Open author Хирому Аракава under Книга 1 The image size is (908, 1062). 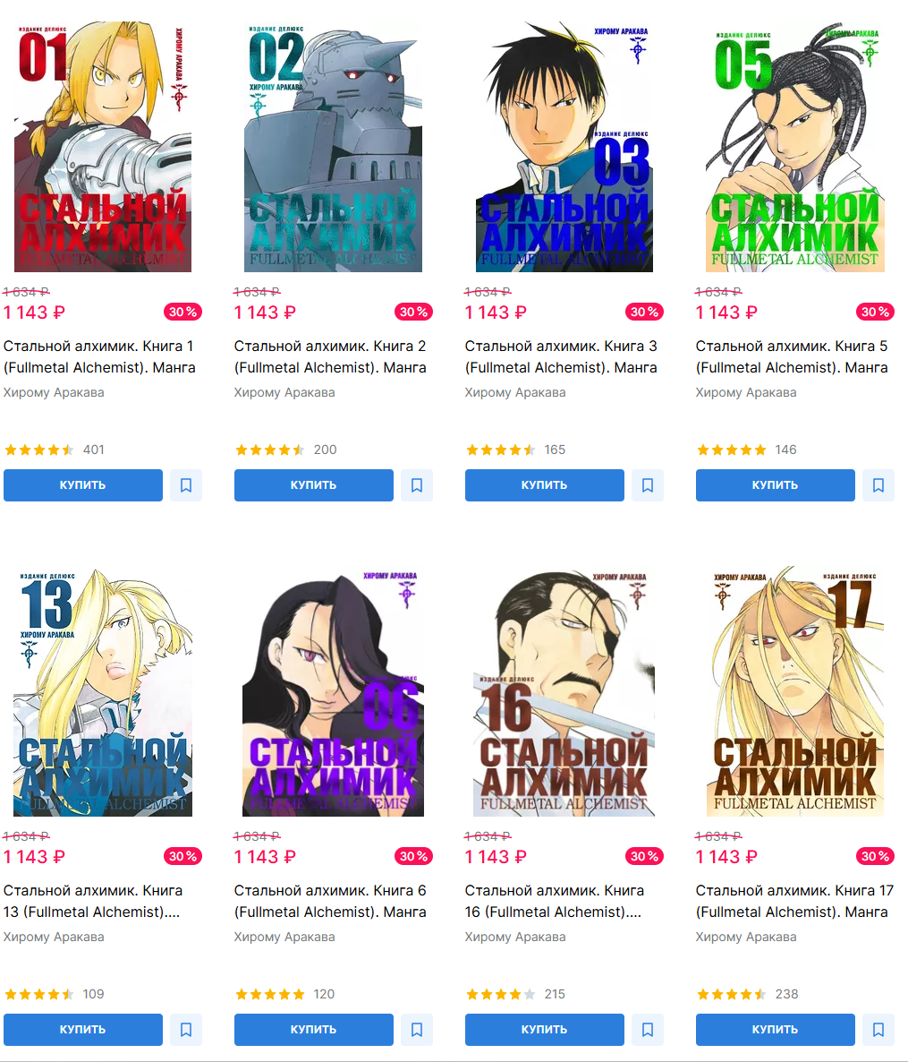coord(55,392)
